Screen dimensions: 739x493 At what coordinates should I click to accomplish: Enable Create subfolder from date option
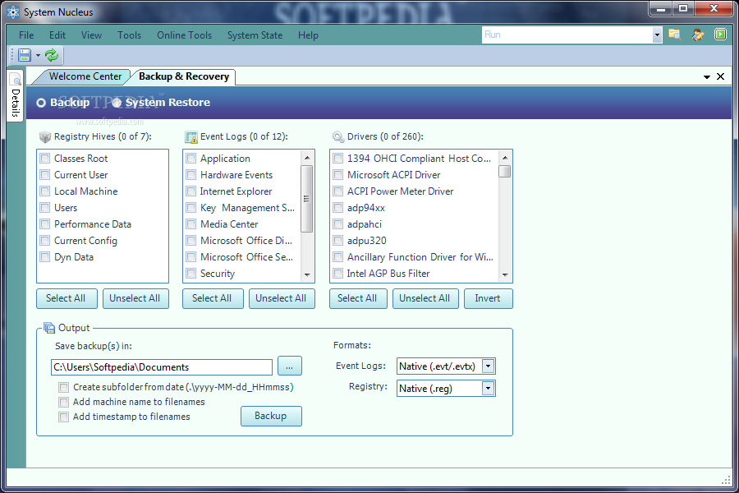(x=63, y=387)
